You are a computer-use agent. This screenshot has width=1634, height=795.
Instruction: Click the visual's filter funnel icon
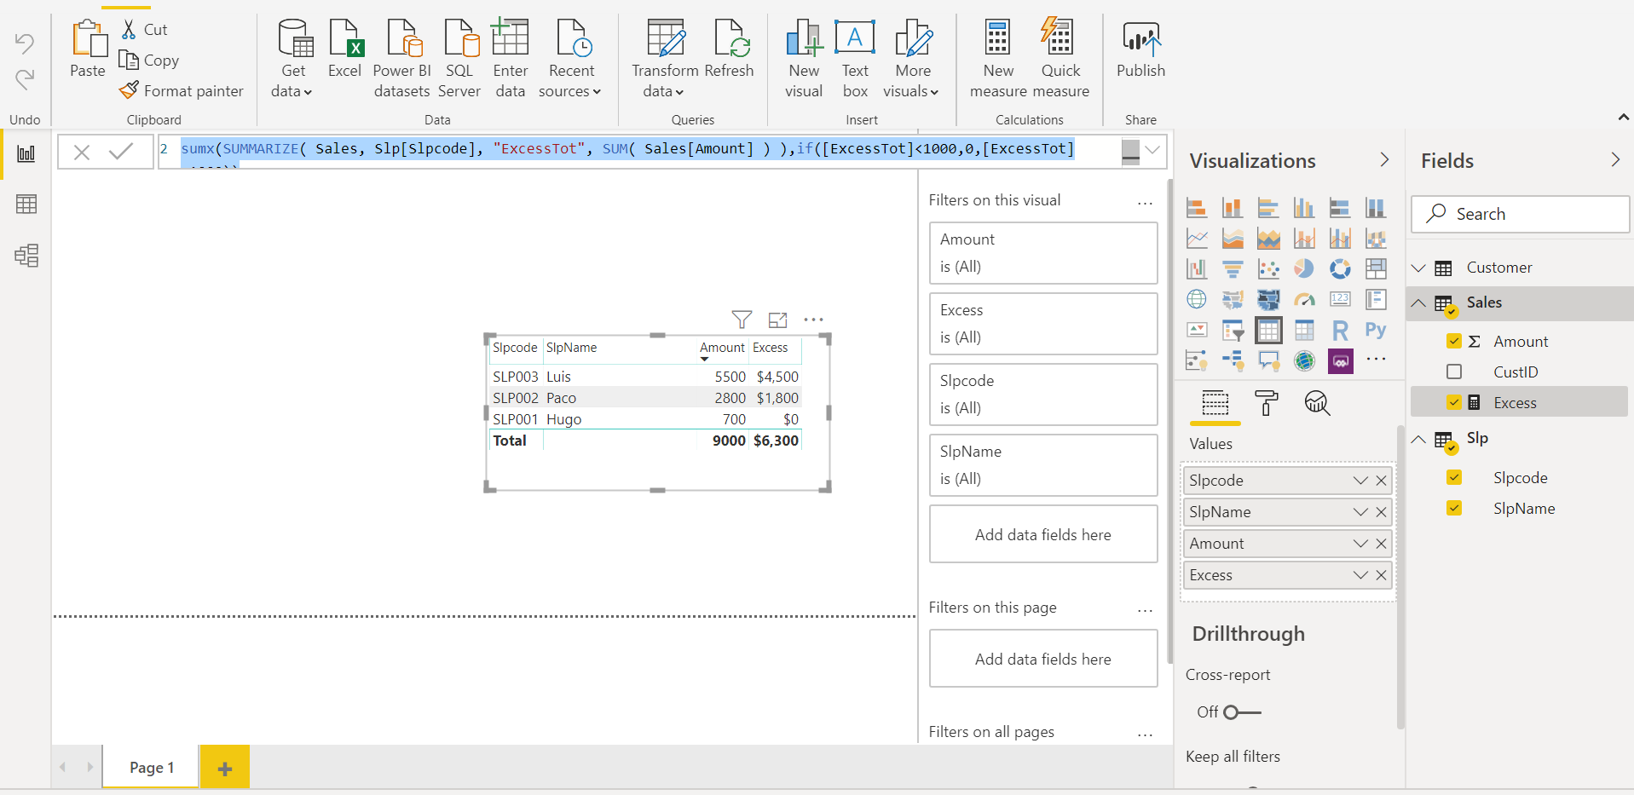[x=742, y=320]
